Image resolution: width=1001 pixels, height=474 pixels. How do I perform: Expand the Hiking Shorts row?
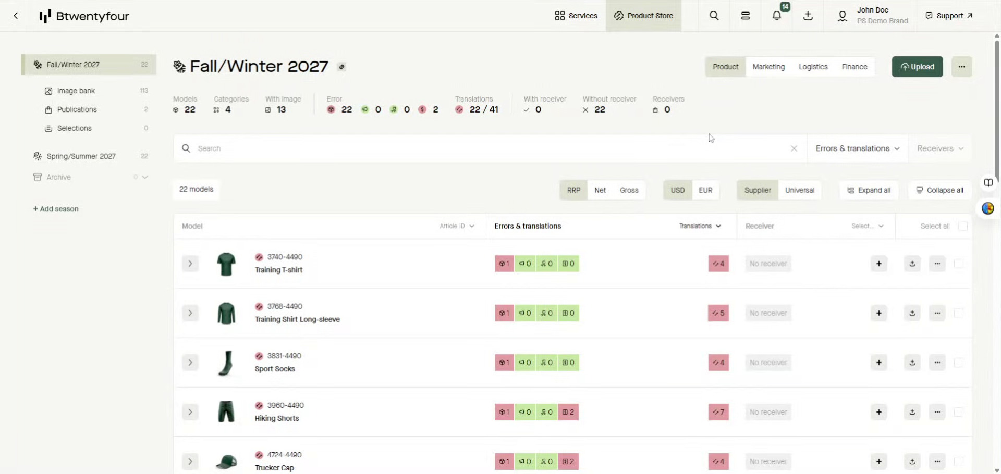pyautogui.click(x=190, y=412)
